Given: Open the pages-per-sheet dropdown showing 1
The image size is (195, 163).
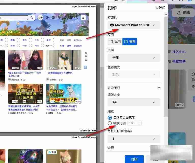Looking at the screenshot, I should click(x=134, y=139).
